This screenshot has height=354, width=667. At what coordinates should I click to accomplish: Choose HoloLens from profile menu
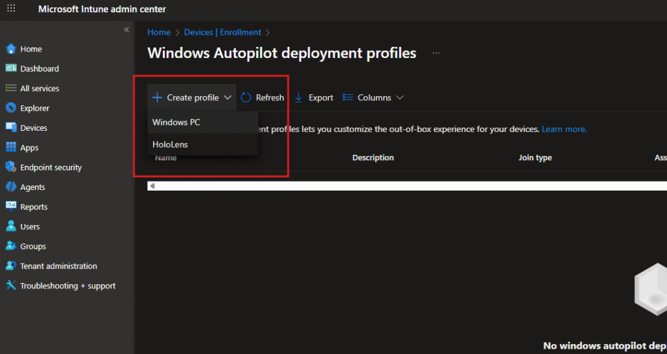click(x=170, y=144)
